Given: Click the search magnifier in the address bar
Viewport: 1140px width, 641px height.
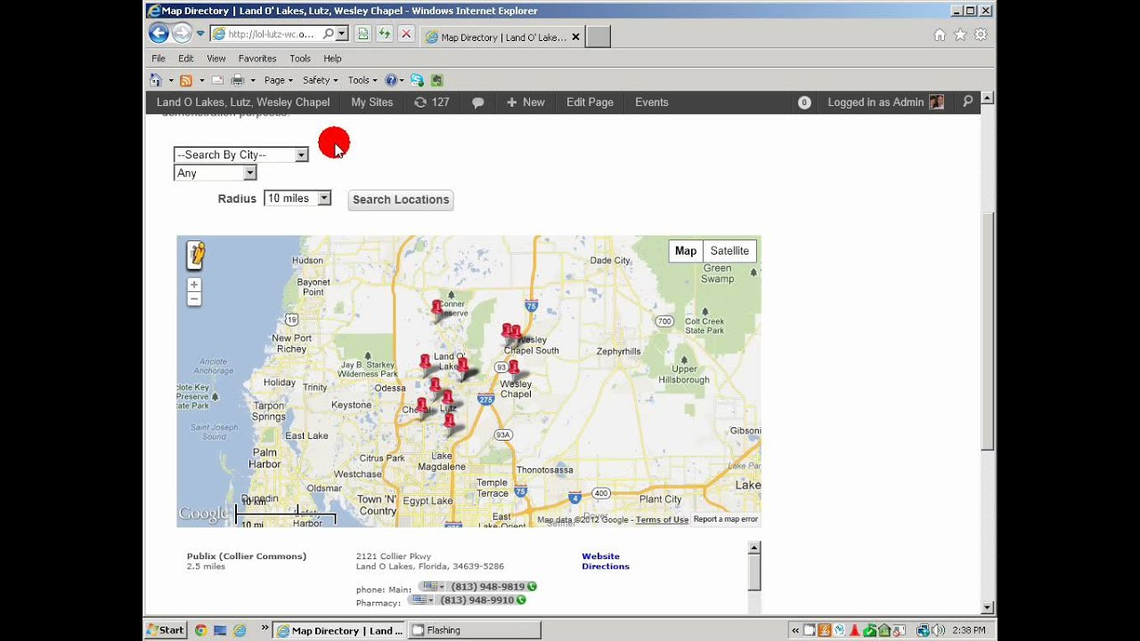Looking at the screenshot, I should pyautogui.click(x=329, y=34).
